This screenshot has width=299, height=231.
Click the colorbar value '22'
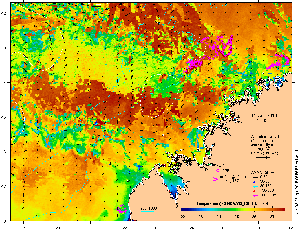(183, 217)
